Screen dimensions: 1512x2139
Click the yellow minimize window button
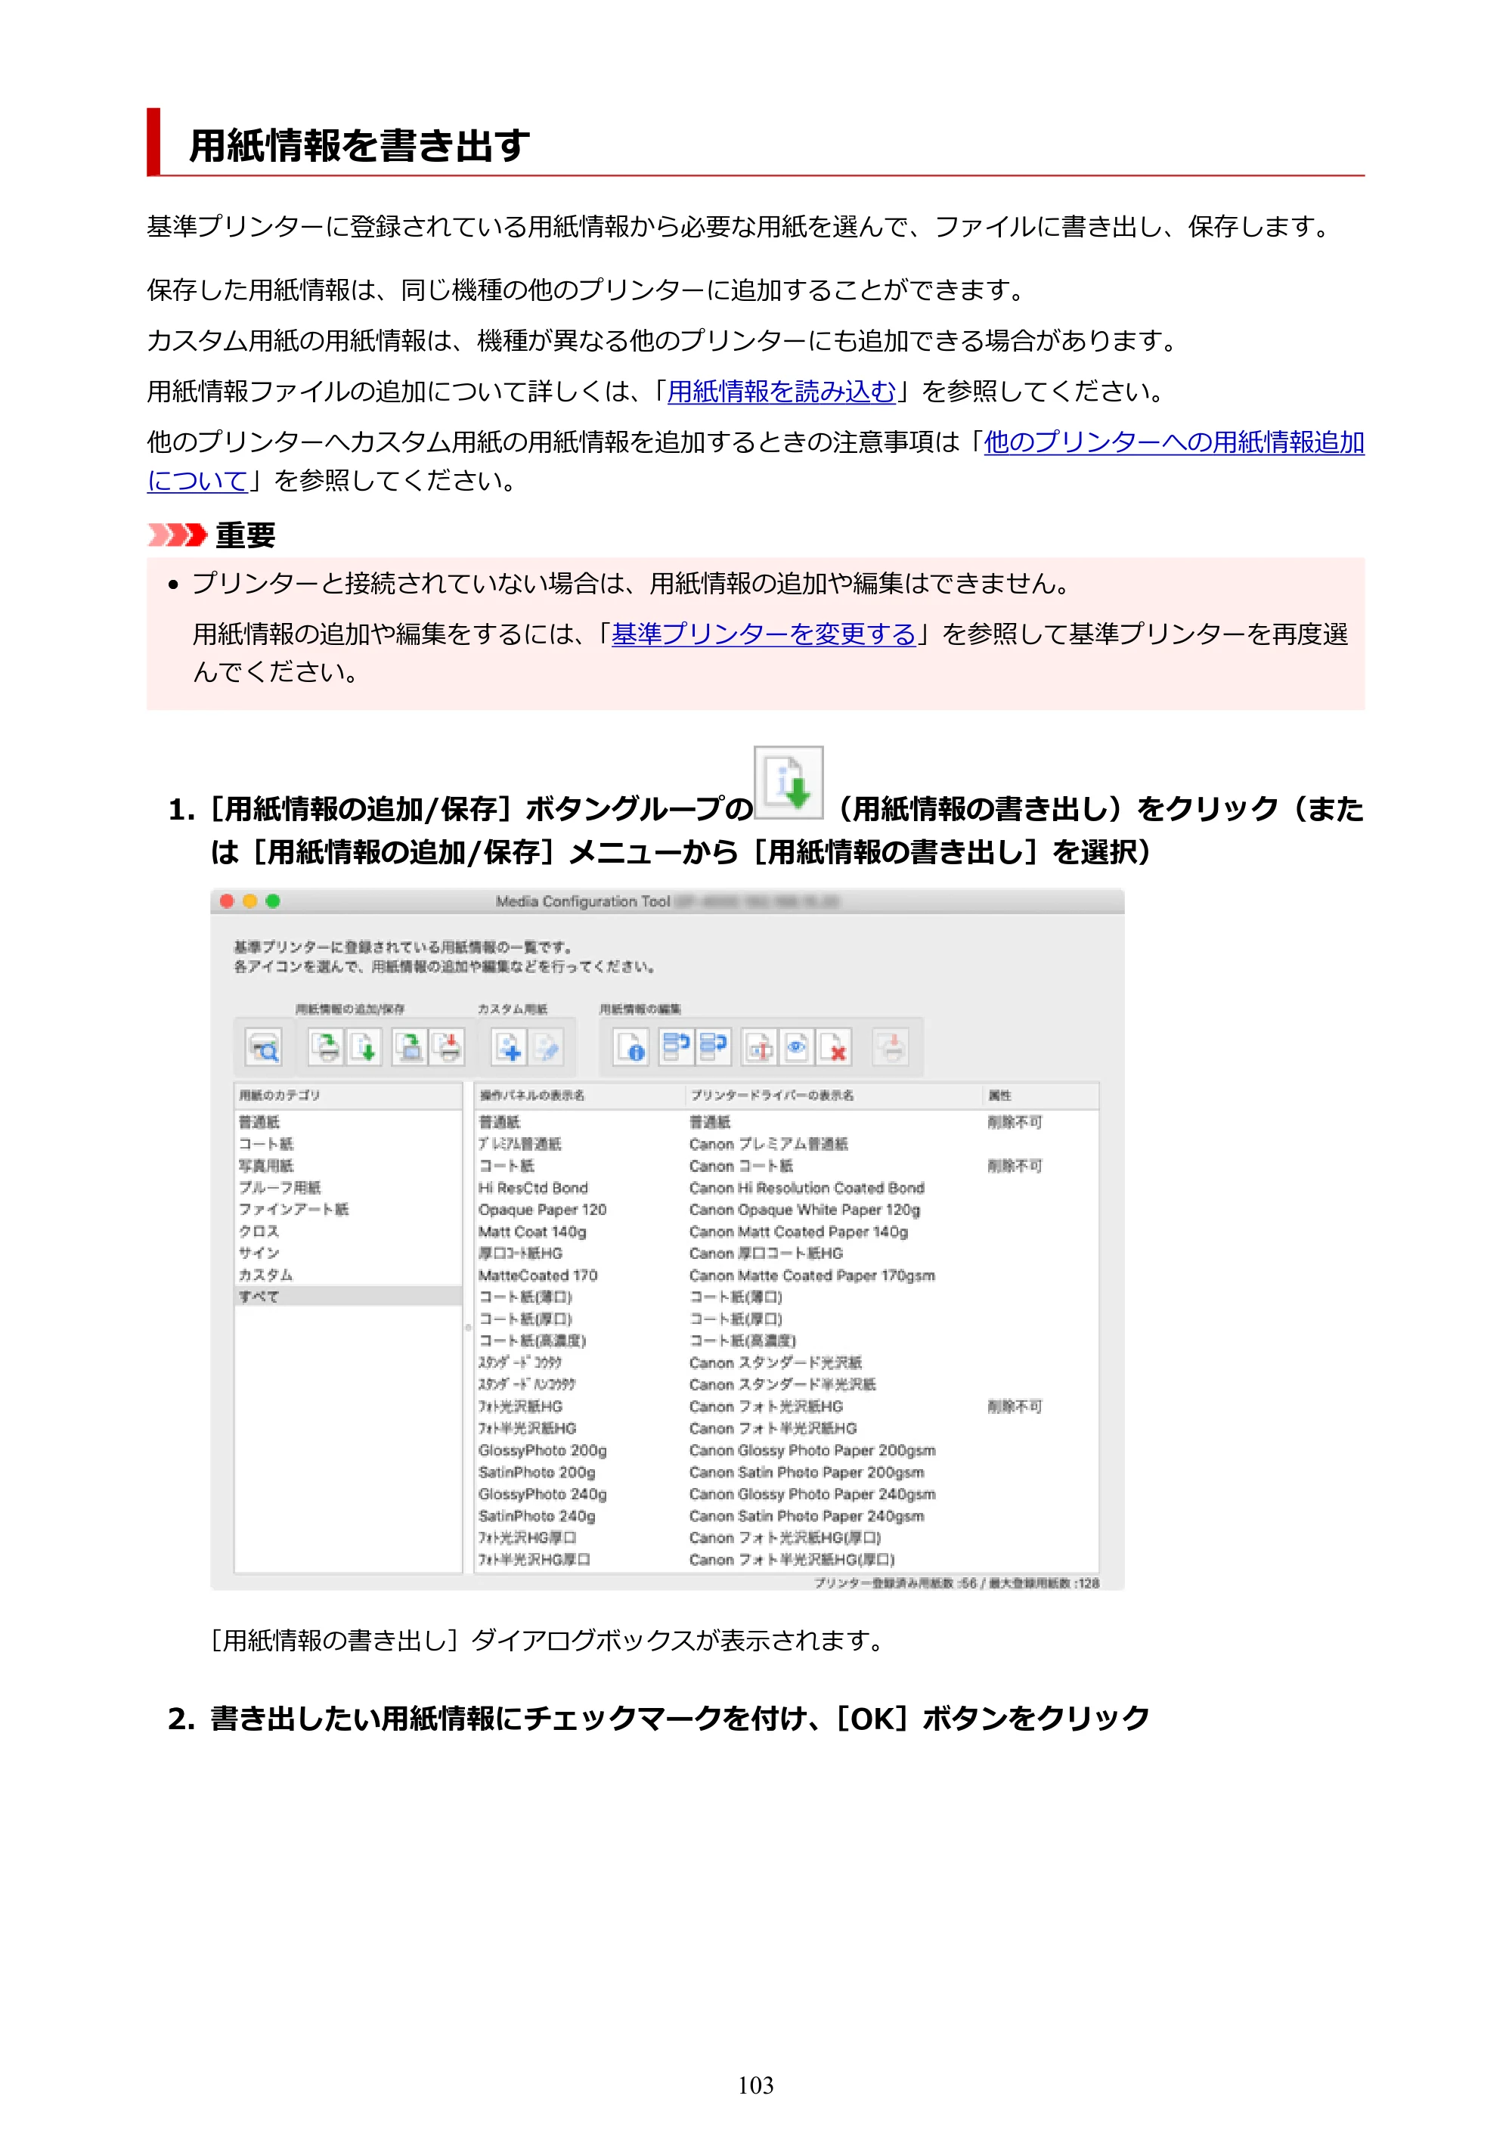coord(249,901)
